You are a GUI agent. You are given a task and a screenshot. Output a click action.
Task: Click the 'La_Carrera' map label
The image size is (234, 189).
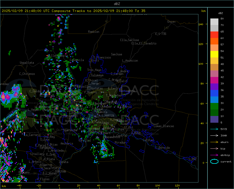coord(32,135)
